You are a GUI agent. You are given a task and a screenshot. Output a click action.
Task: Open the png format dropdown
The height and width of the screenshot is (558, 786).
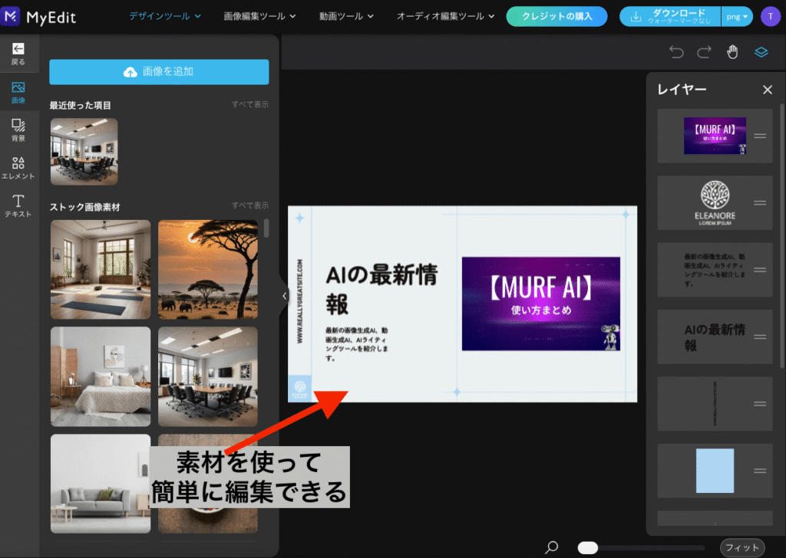tap(737, 17)
